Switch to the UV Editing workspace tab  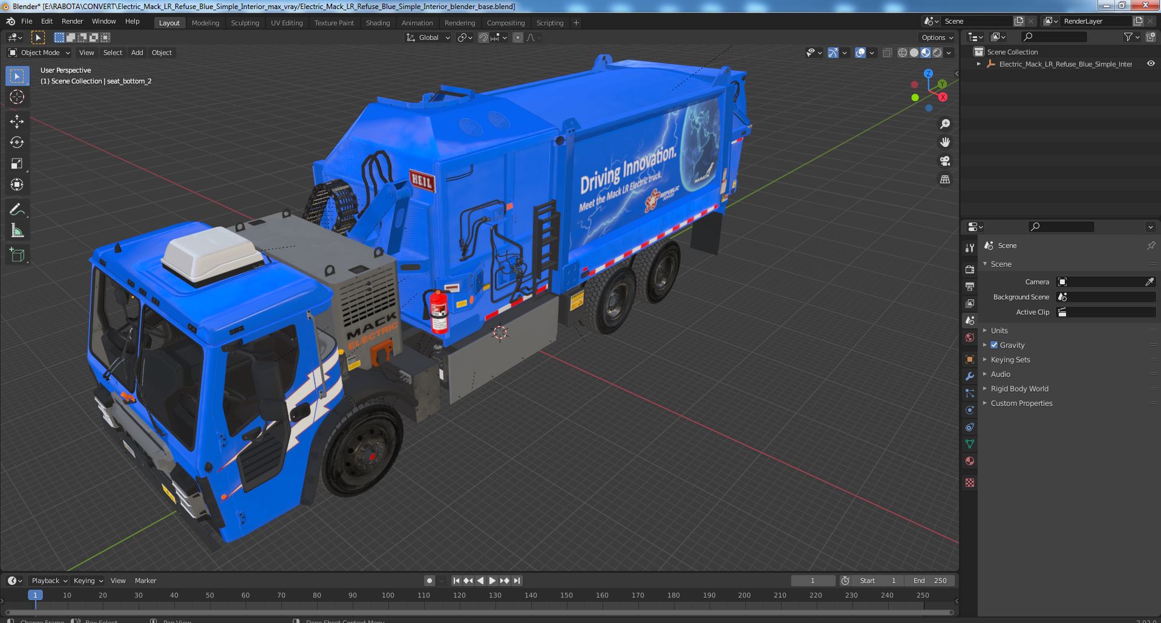point(287,23)
